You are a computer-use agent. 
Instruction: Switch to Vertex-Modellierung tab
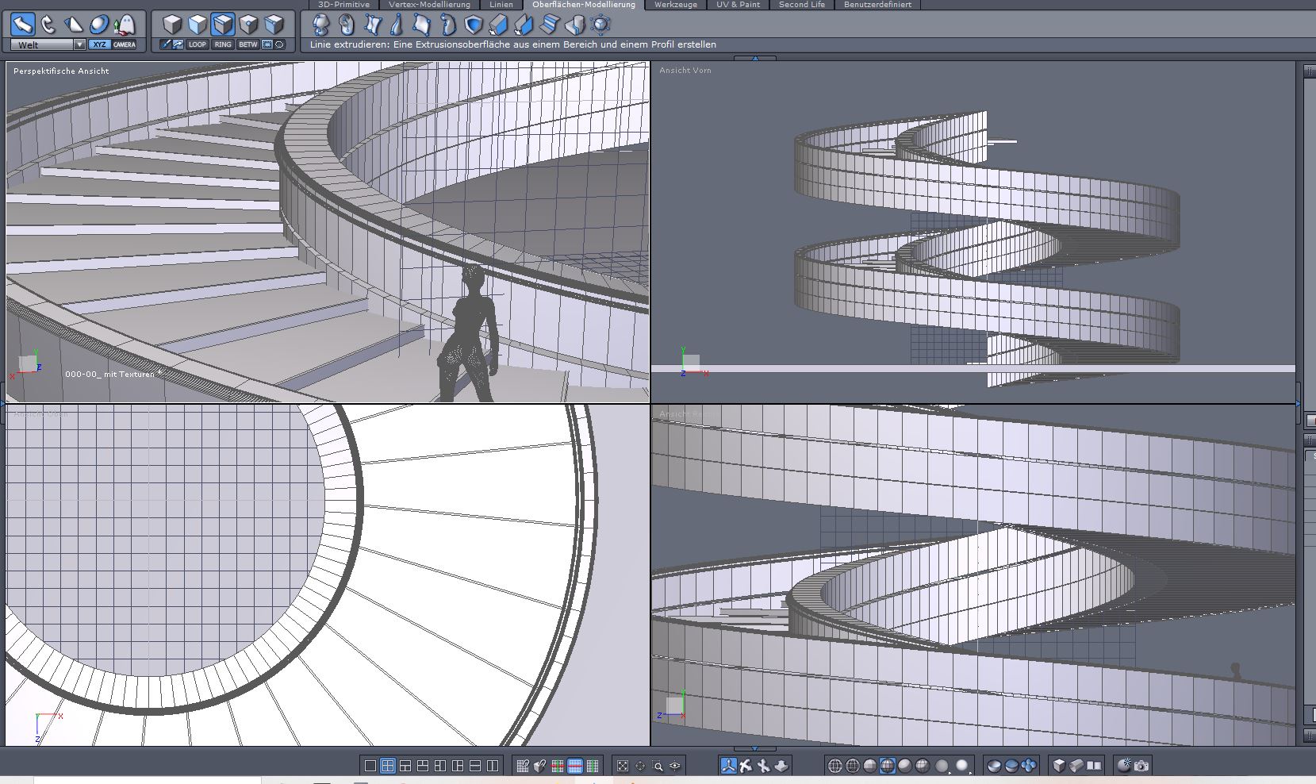pyautogui.click(x=429, y=5)
